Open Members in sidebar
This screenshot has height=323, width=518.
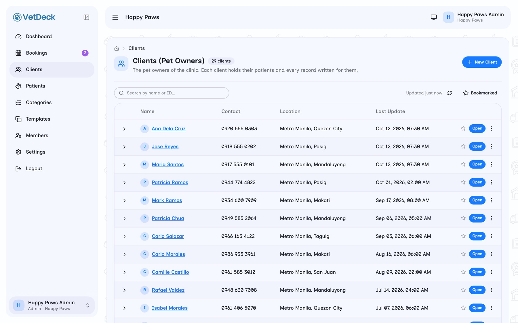[x=52, y=136]
